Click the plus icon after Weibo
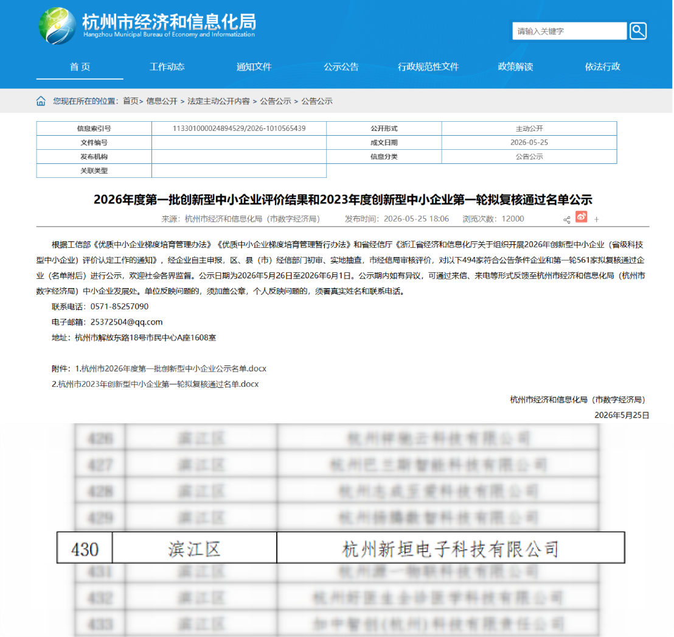 tap(596, 219)
